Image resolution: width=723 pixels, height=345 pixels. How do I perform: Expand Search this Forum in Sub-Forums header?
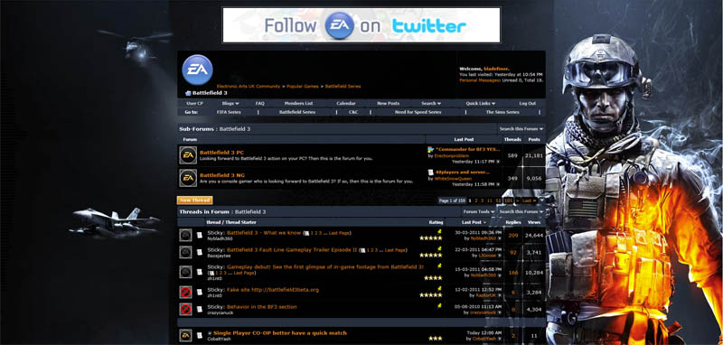click(x=521, y=129)
